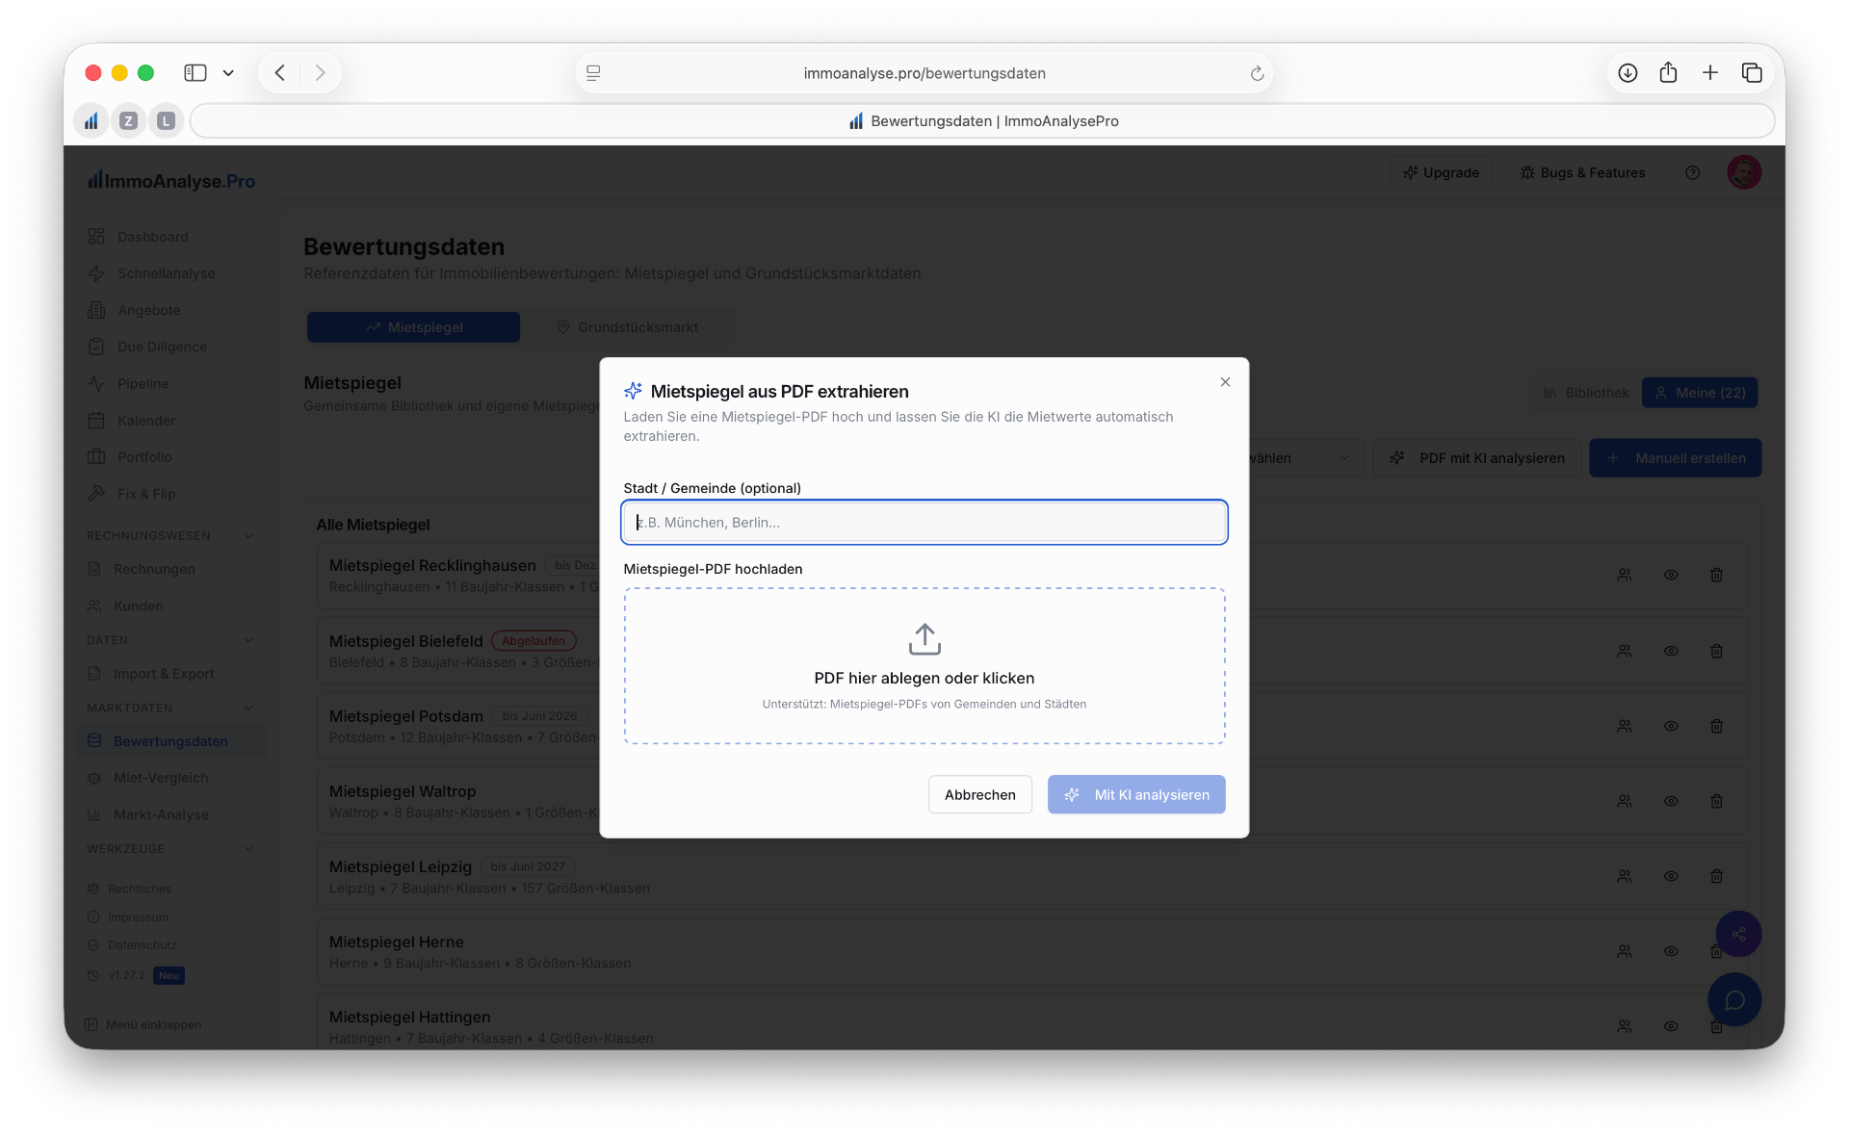1849x1134 pixels.
Task: Delete Mietspiegel Recklinghausen via trash icon
Action: 1716,575
